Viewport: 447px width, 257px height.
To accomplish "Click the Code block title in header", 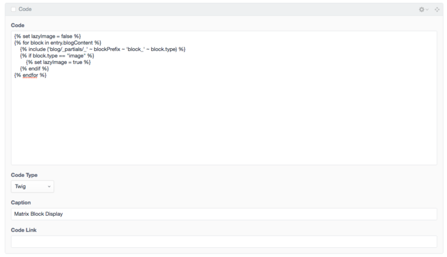I will [x=25, y=9].
